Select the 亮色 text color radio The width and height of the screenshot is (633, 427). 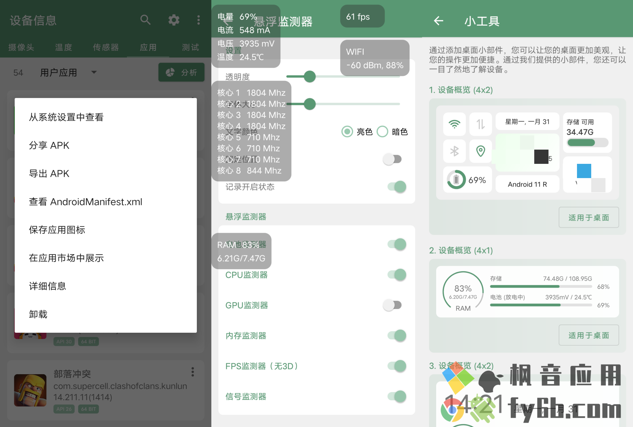tap(347, 131)
